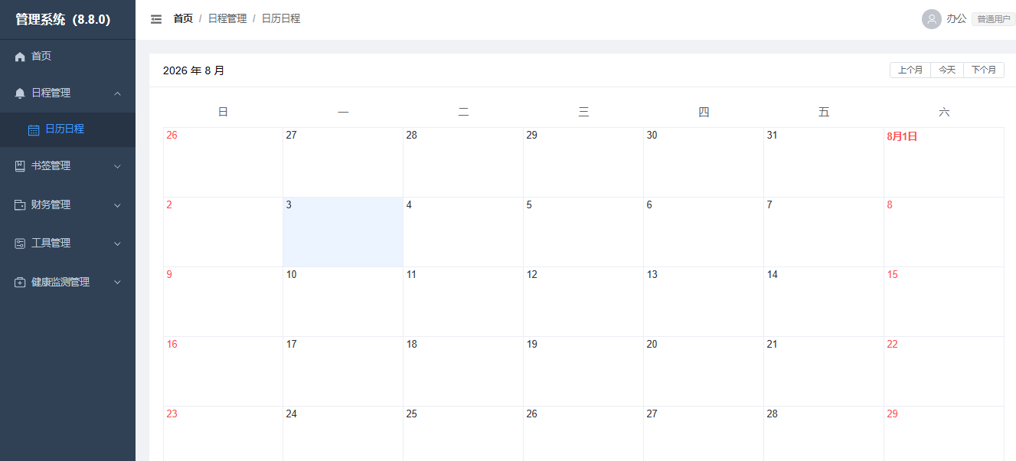
Task: Click the tool icon for 工具管理
Action: [x=20, y=244]
